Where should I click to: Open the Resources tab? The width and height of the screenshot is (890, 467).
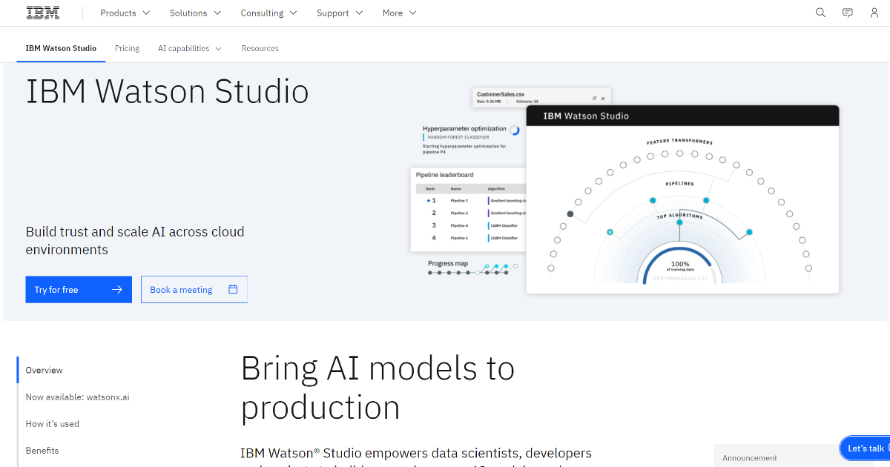[x=260, y=47]
